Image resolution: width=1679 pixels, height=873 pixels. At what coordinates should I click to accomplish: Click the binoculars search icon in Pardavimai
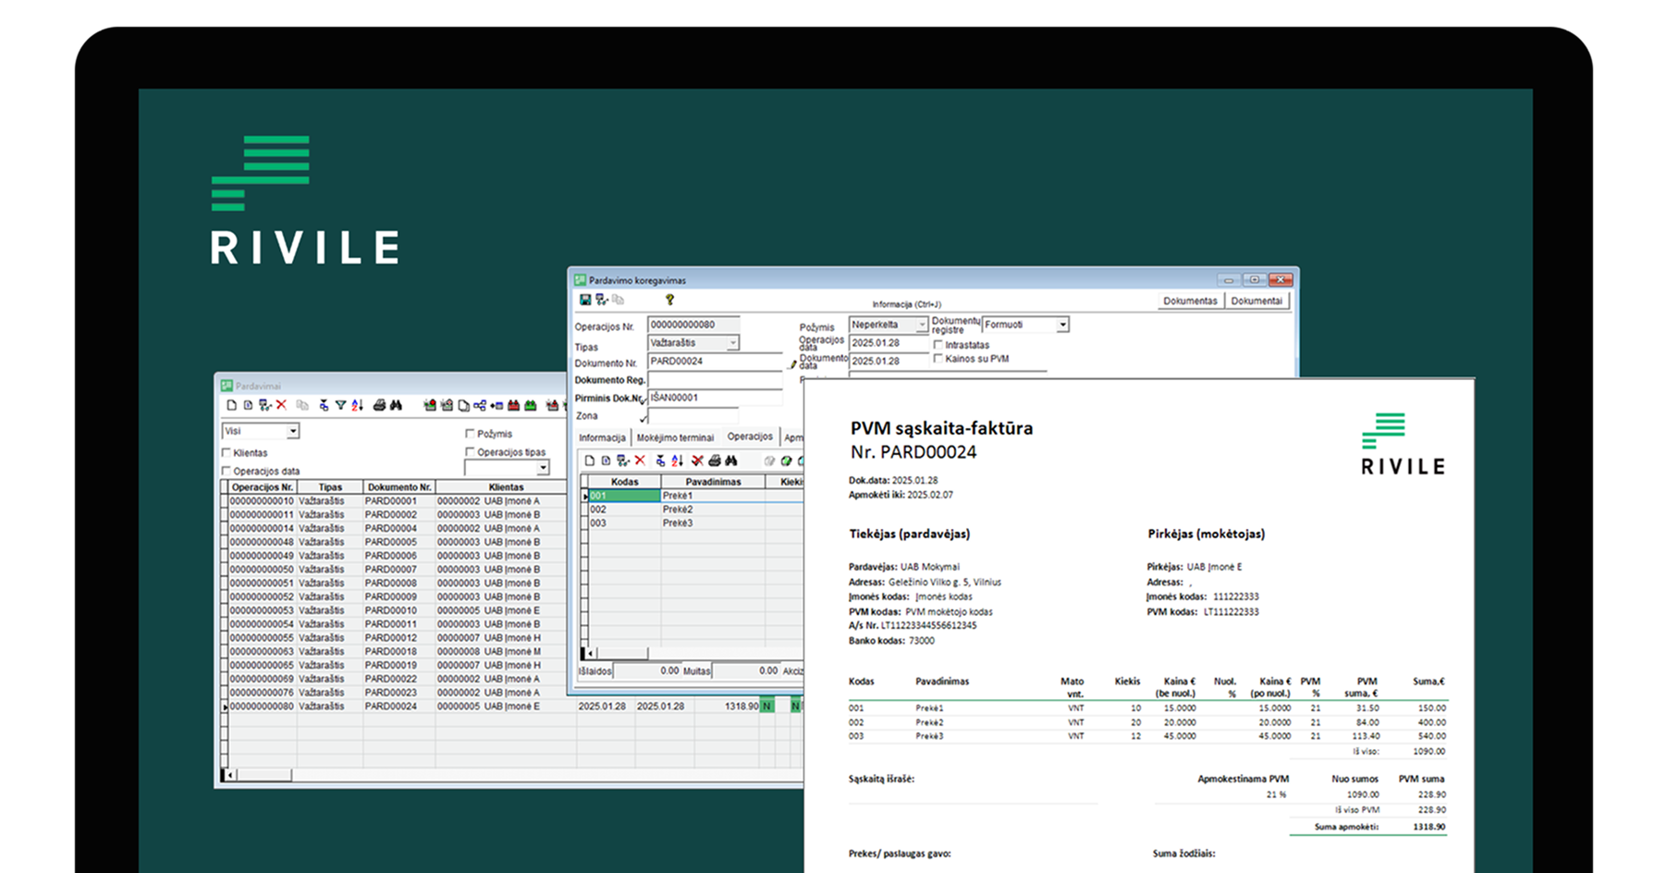tap(396, 405)
